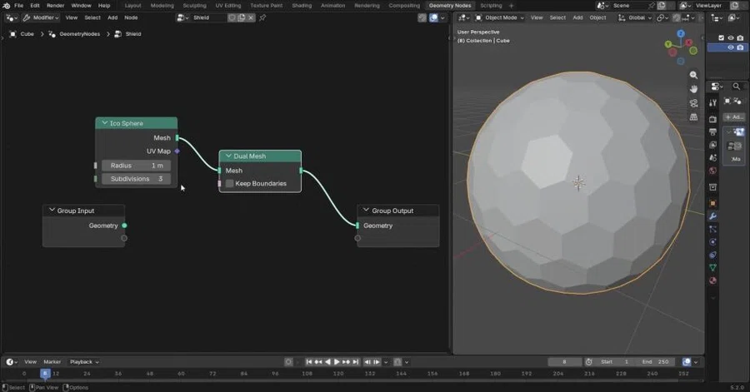750x392 pixels.
Task: Enable the Keep Boundaries checkbox
Action: point(230,183)
